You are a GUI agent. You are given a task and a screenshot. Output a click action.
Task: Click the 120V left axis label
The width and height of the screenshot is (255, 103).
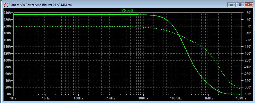click(7, 53)
